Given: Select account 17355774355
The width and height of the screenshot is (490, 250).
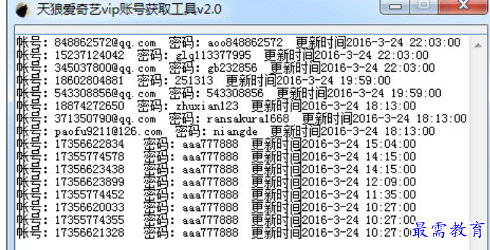Looking at the screenshot, I should (x=90, y=220).
